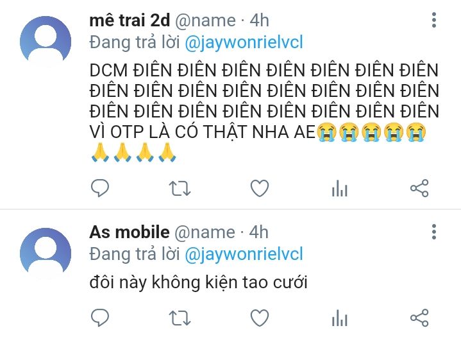Open the tweet text about OTP
This screenshot has height=337, width=461.
click(264, 112)
